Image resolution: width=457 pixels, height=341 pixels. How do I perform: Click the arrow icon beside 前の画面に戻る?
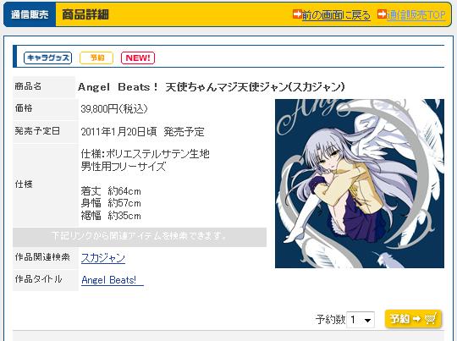tap(297, 14)
